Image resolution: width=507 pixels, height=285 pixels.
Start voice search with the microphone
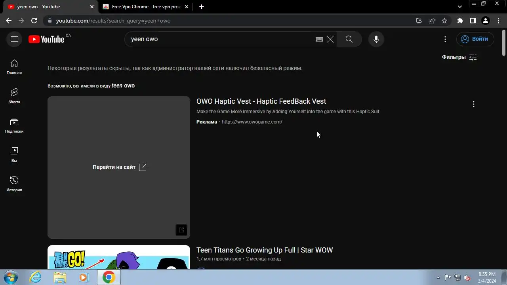point(376,39)
